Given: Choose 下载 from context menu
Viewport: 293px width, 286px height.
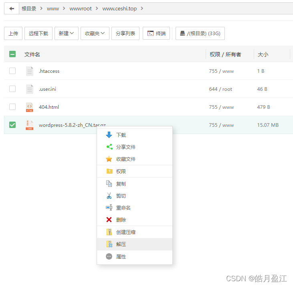Looking at the screenshot, I should 135,135.
